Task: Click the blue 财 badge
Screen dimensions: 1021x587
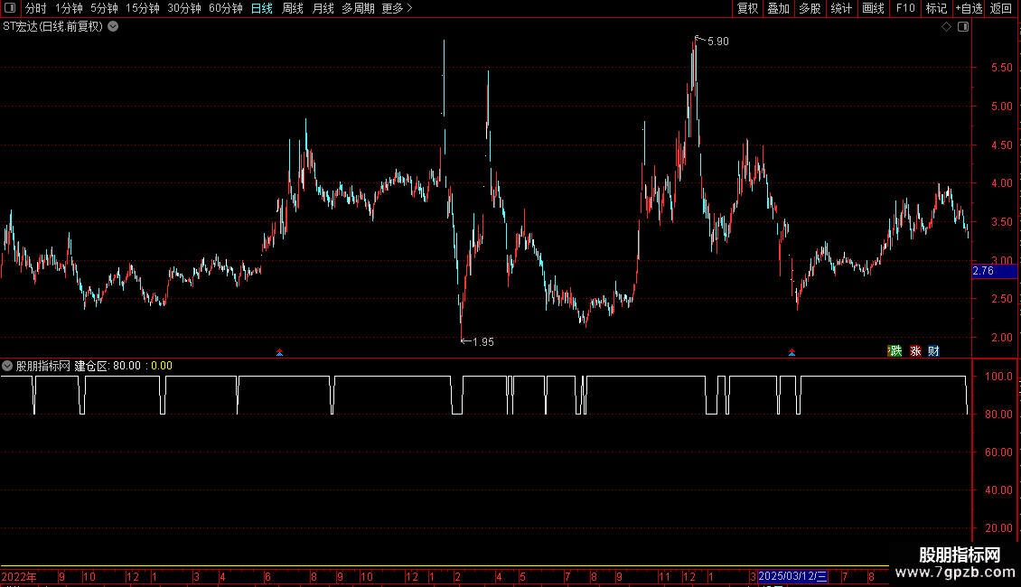Action: 933,350
